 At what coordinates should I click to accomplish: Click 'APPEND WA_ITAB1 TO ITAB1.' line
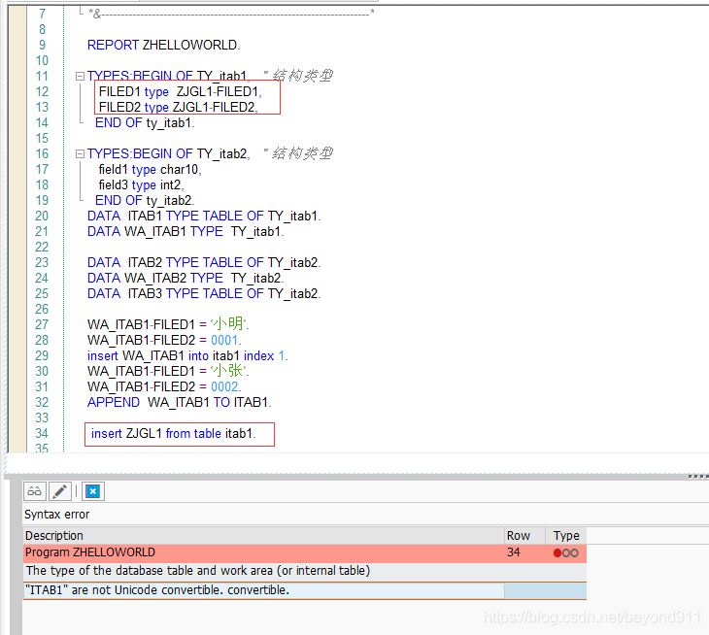pos(180,402)
